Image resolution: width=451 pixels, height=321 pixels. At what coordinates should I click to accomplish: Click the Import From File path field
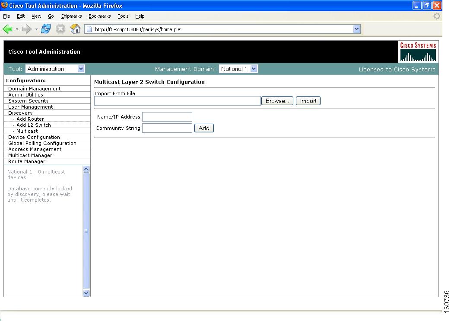click(x=178, y=101)
